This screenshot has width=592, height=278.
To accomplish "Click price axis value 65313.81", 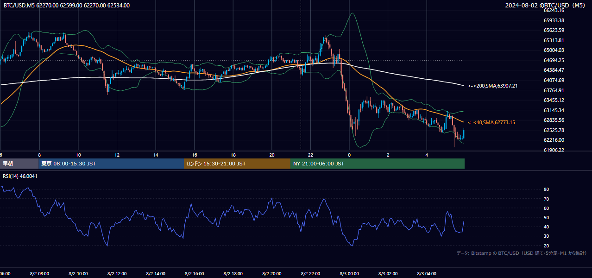I will (554, 40).
